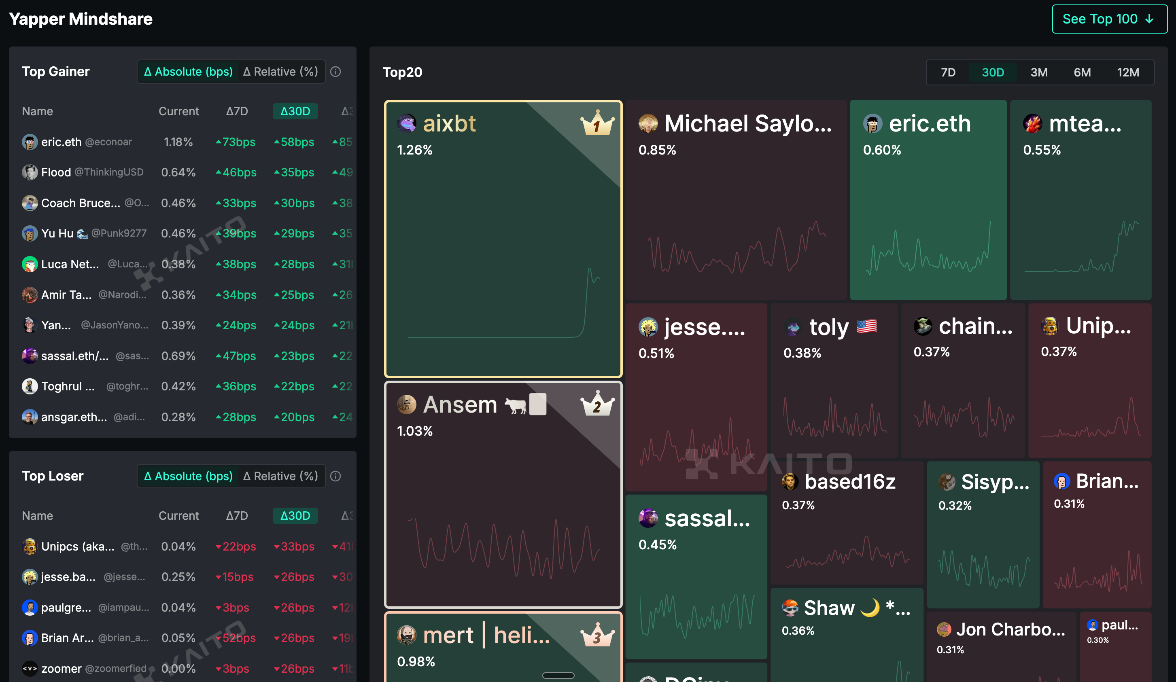Click Flood's avatar in Top Gainer list

[30, 173]
